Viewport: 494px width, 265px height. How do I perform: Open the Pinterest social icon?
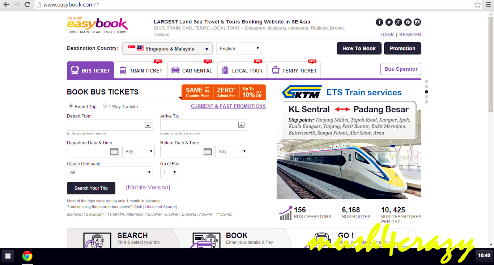408,22
